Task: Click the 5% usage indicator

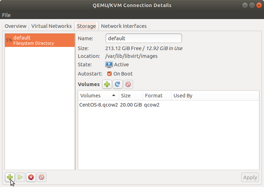Action: [x=9, y=40]
